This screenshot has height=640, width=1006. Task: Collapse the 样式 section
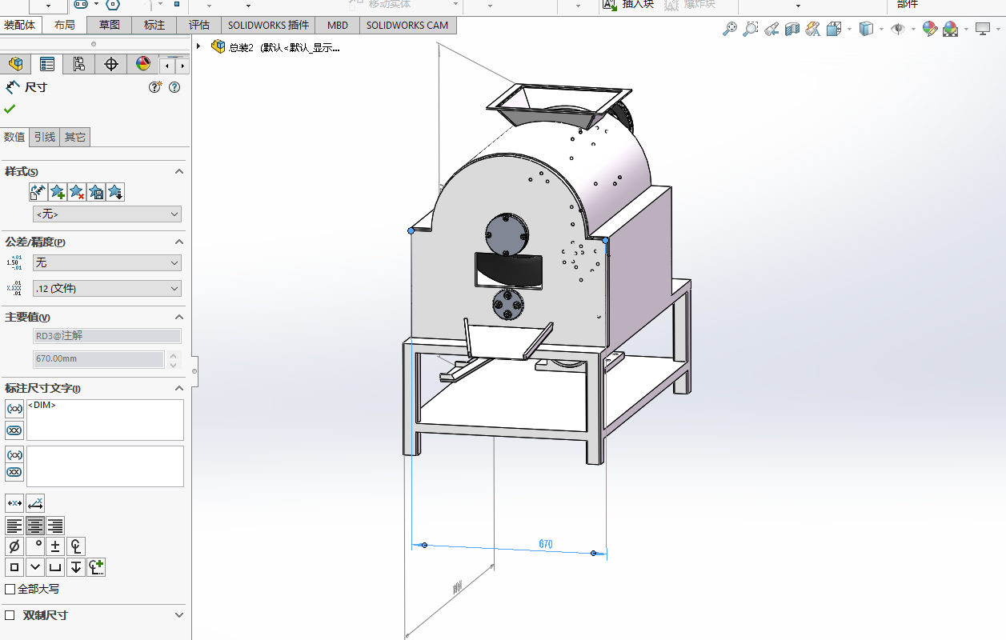pos(179,171)
